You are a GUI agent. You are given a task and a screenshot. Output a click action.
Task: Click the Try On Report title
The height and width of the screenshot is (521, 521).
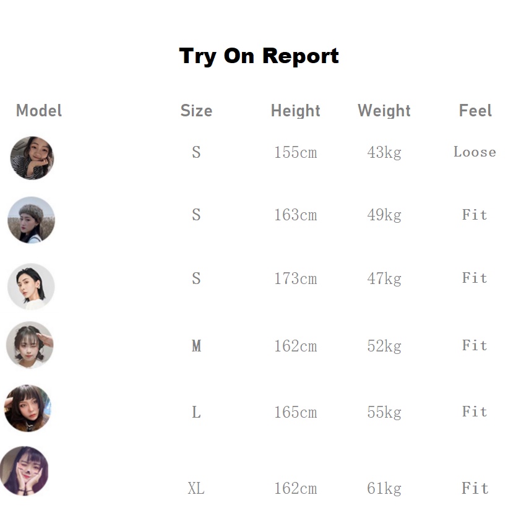point(259,56)
